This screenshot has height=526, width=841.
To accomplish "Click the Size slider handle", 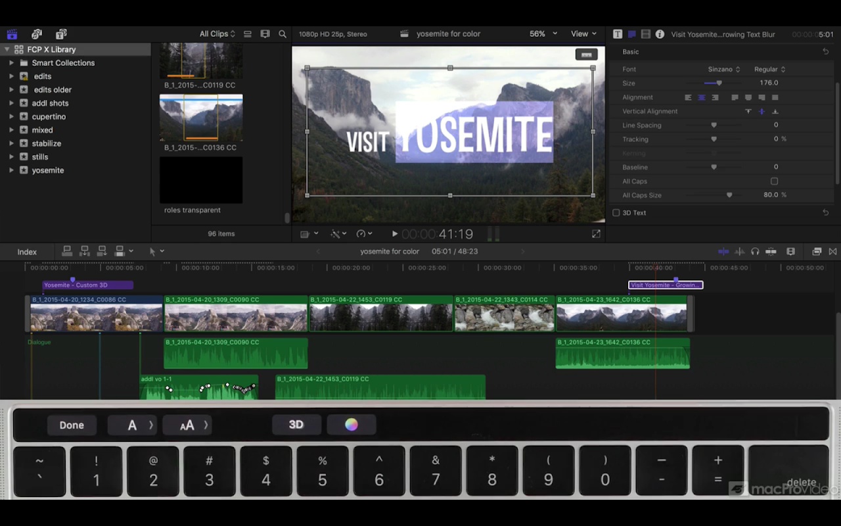I will point(719,84).
